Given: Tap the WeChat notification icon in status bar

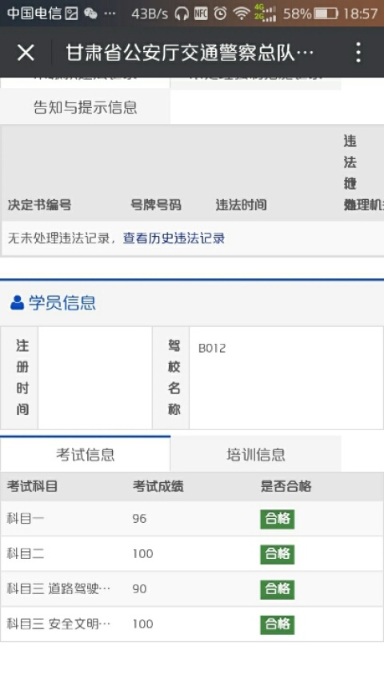Looking at the screenshot, I should tap(90, 14).
